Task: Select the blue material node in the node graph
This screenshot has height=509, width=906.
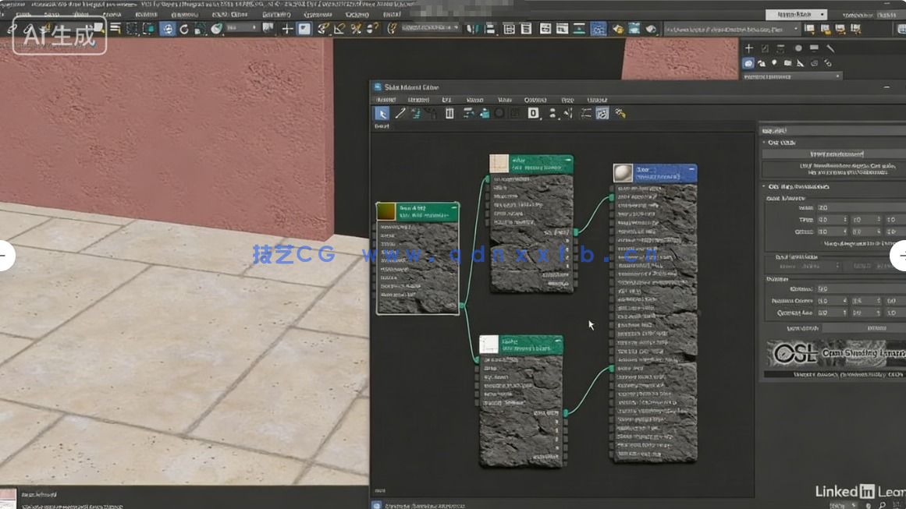Action: [656, 173]
